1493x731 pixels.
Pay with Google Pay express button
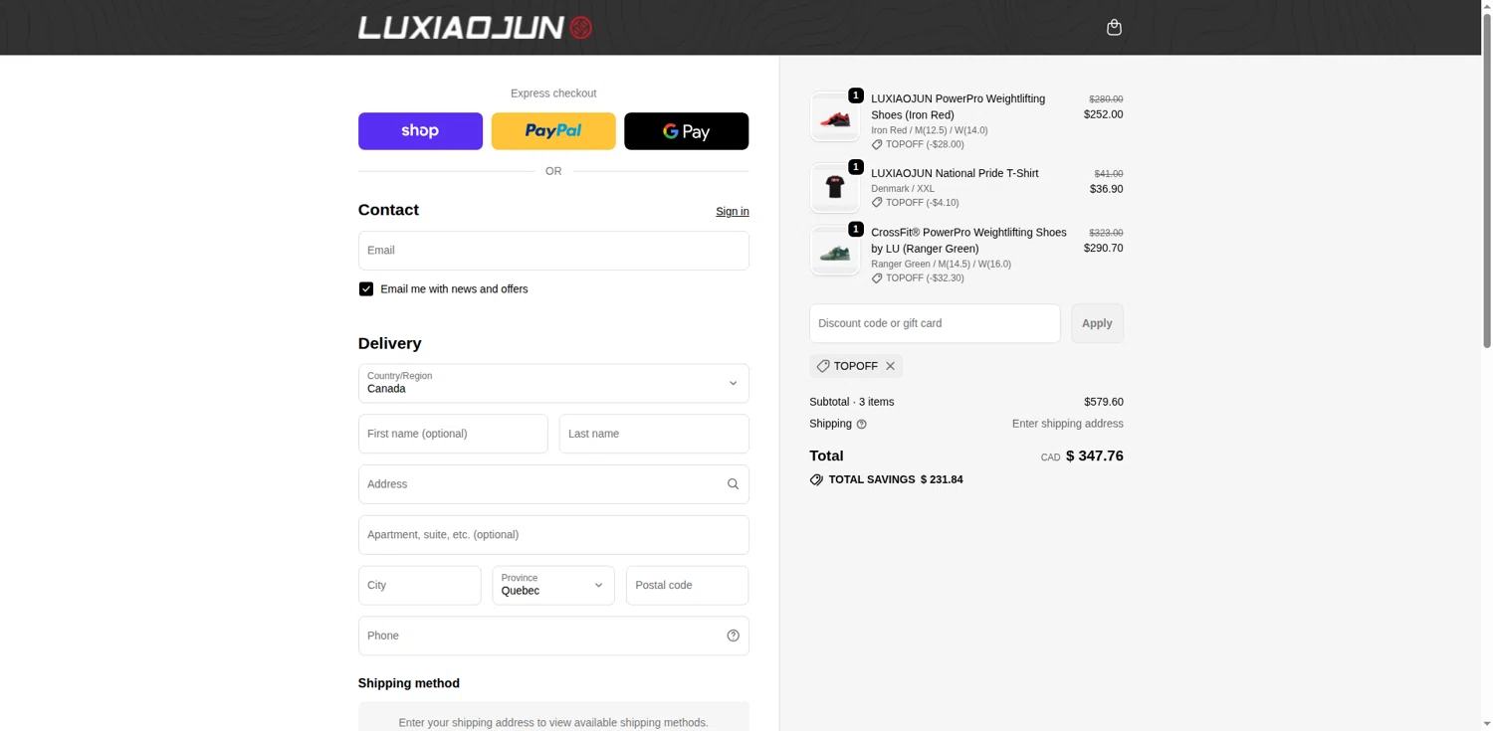[686, 131]
